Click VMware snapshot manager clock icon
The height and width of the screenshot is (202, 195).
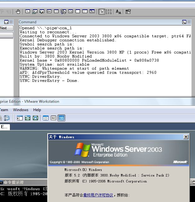[7, 118]
